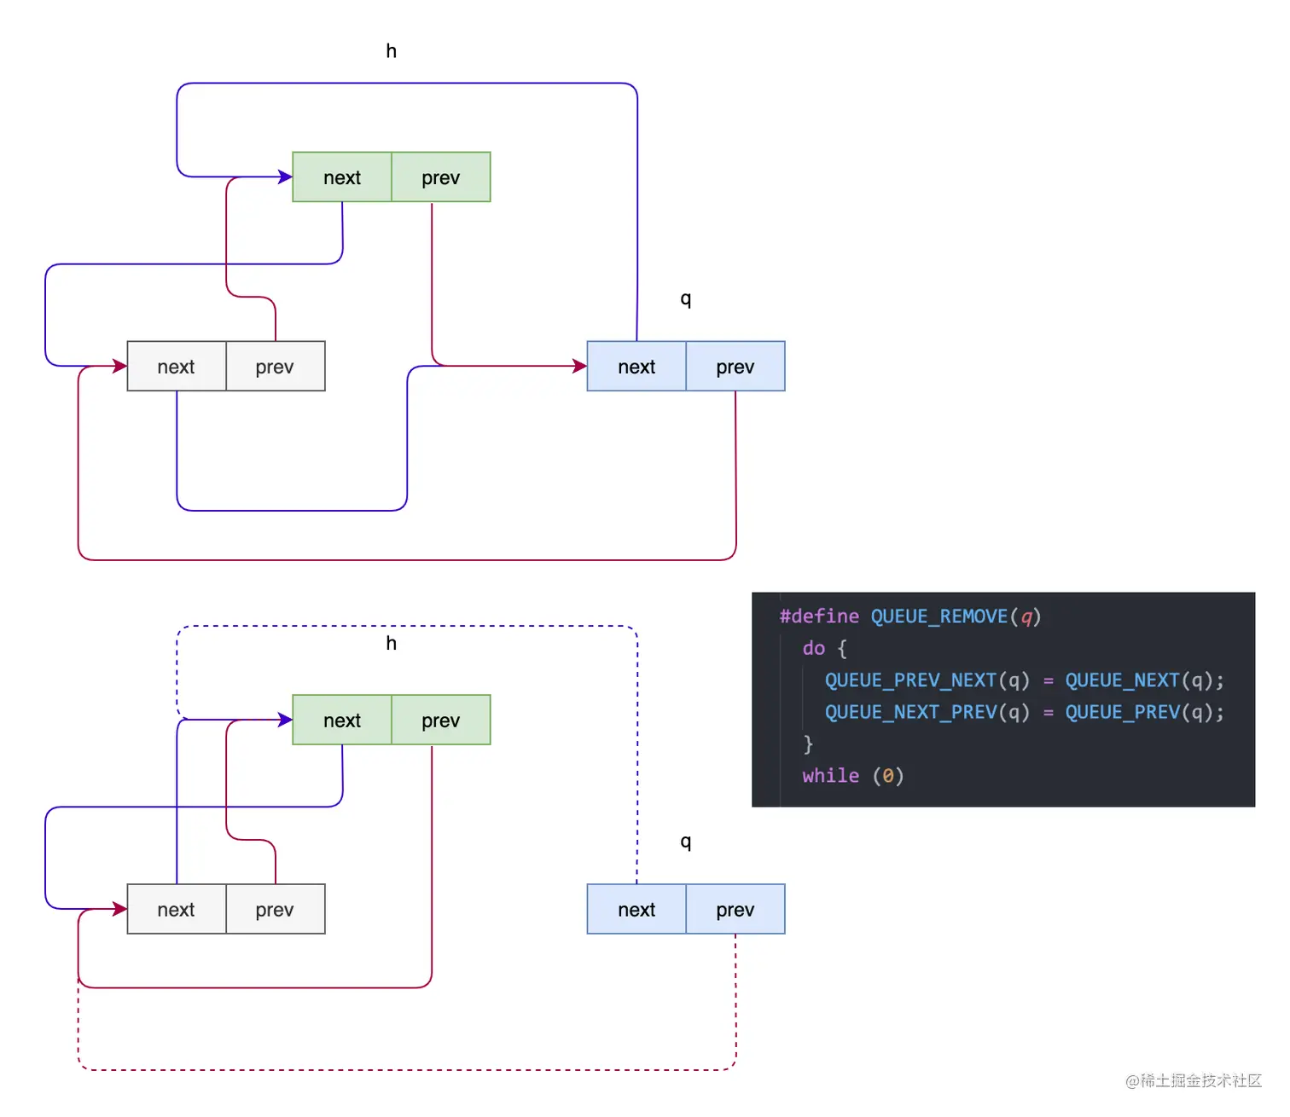This screenshot has width=1290, height=1117.
Task: Click 'while' keyword in code snippet
Action: point(830,776)
